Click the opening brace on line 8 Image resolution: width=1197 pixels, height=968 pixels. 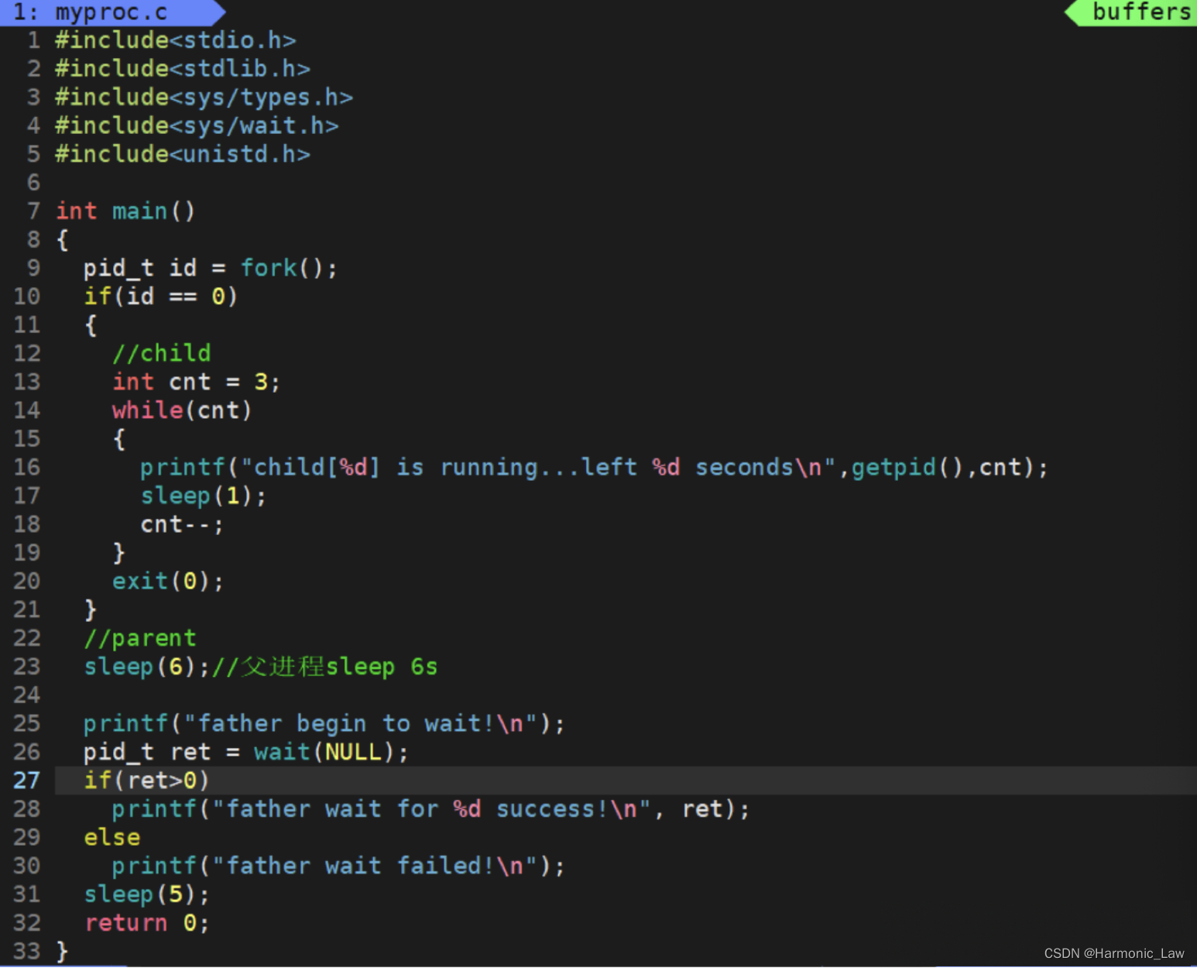coord(62,240)
